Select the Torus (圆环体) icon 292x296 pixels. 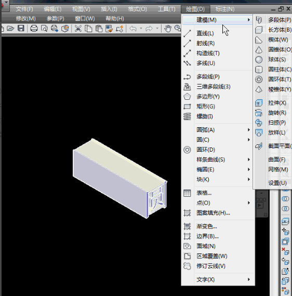259,79
